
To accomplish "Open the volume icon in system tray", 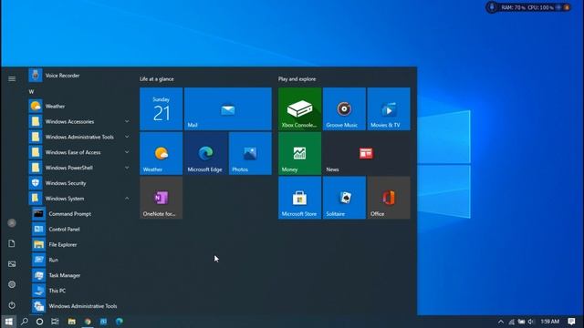I will tap(531, 322).
